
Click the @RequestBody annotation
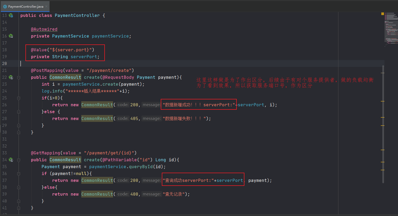click(x=118, y=77)
